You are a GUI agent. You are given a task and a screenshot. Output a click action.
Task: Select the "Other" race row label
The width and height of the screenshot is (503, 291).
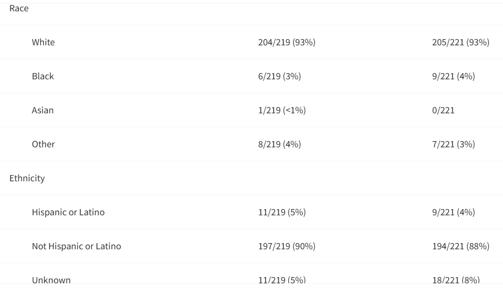coord(43,144)
